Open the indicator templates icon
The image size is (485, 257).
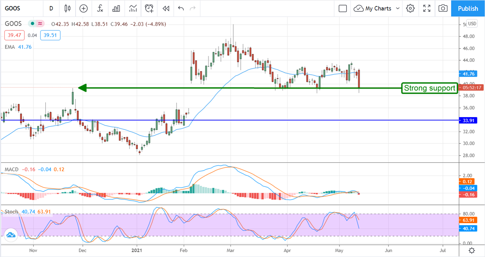[x=133, y=8]
